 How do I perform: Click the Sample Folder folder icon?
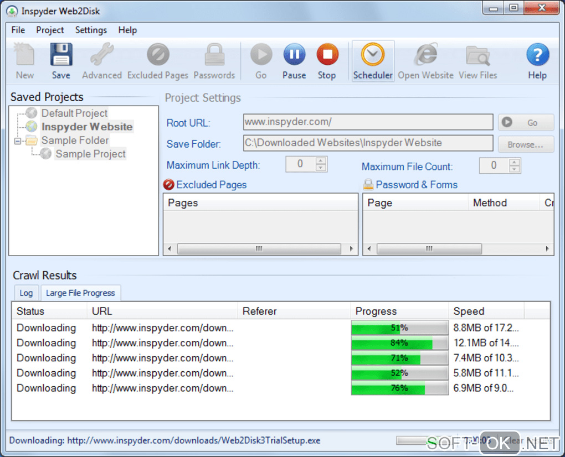(32, 141)
